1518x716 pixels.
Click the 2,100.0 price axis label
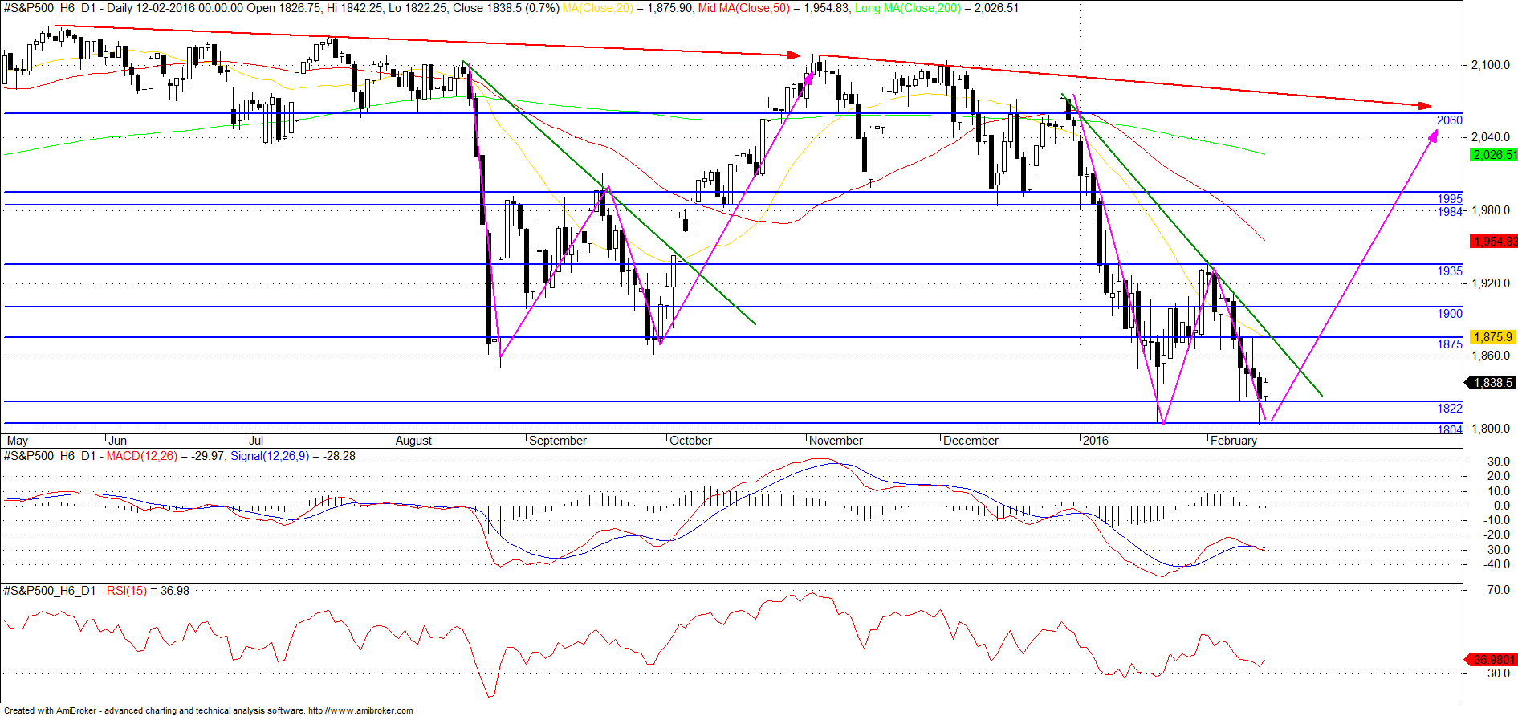pyautogui.click(x=1491, y=65)
